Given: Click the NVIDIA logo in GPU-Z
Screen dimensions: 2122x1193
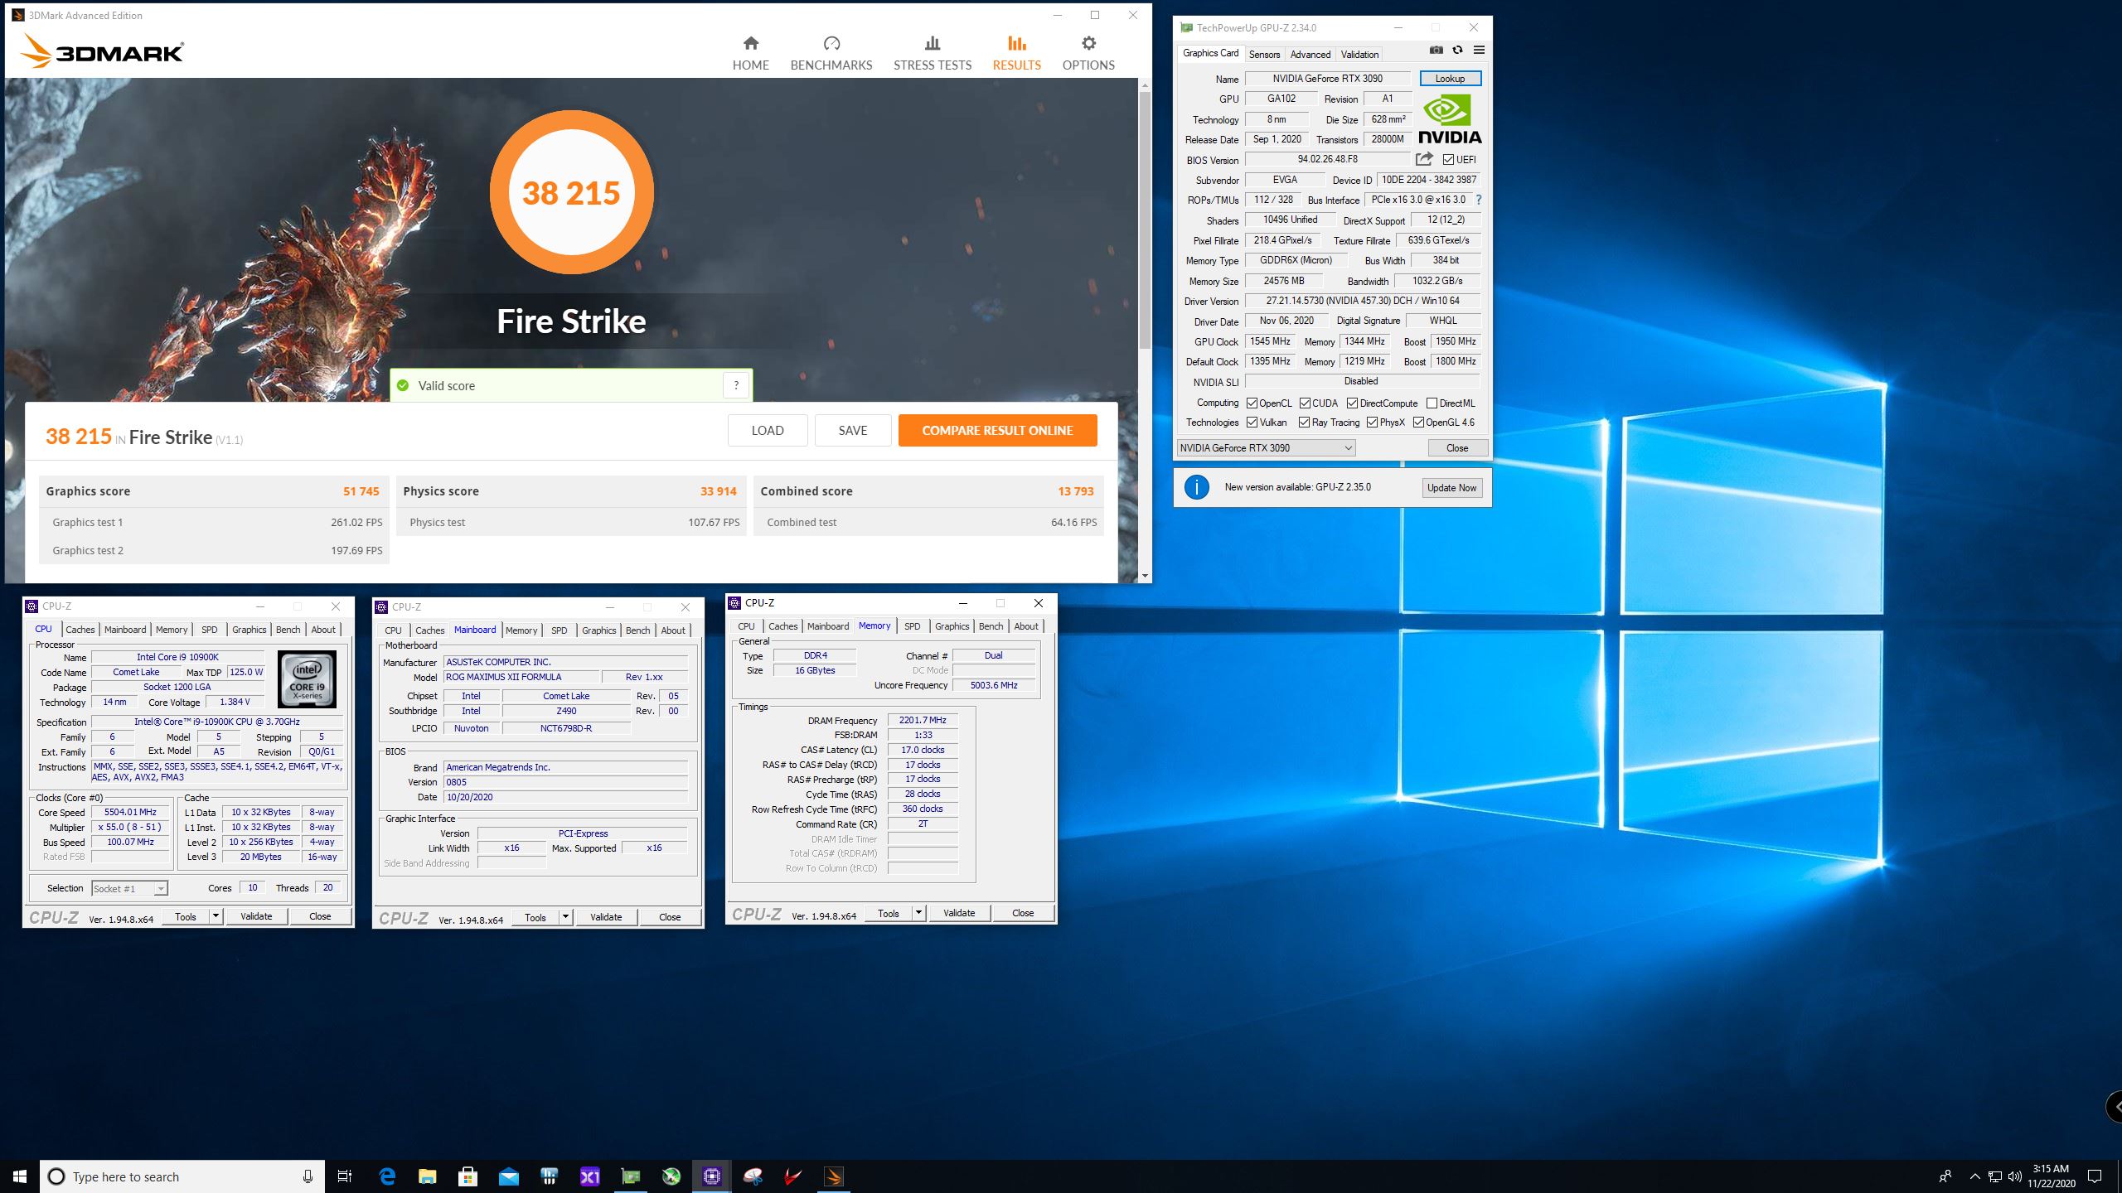Looking at the screenshot, I should (x=1450, y=120).
